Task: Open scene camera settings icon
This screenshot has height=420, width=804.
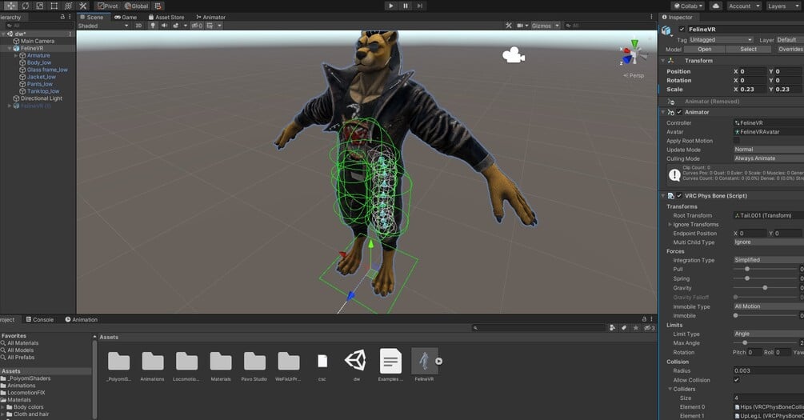Action: [x=520, y=25]
